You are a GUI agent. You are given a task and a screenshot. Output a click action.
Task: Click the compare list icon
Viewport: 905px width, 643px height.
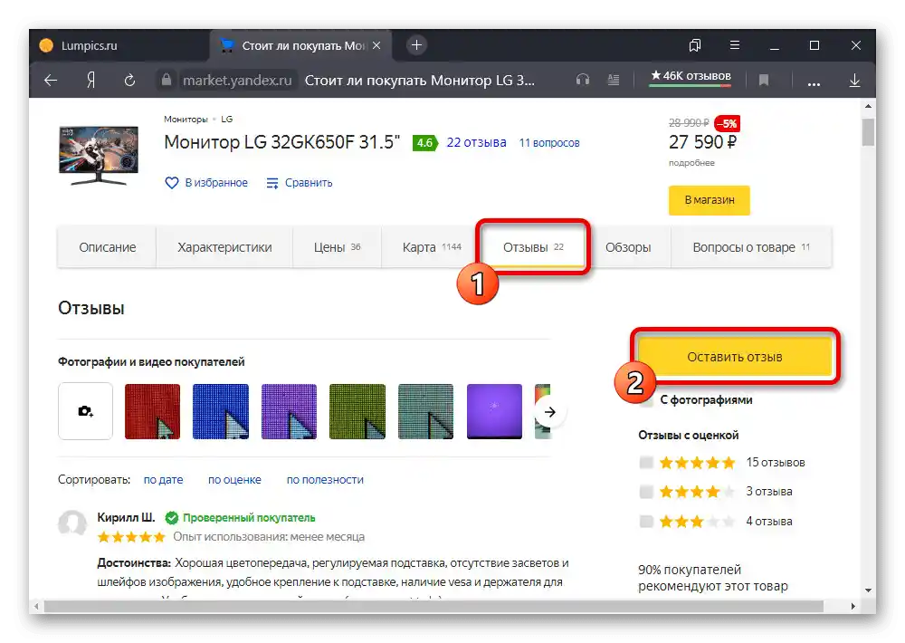click(x=271, y=183)
